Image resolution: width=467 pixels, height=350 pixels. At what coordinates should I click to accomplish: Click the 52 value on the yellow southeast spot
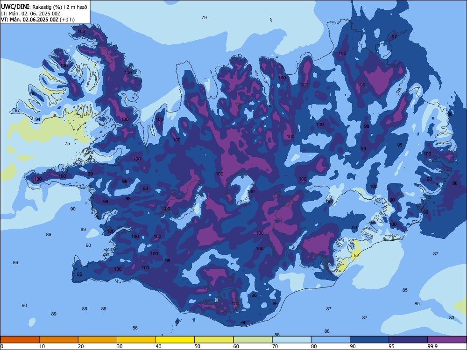click(x=356, y=255)
